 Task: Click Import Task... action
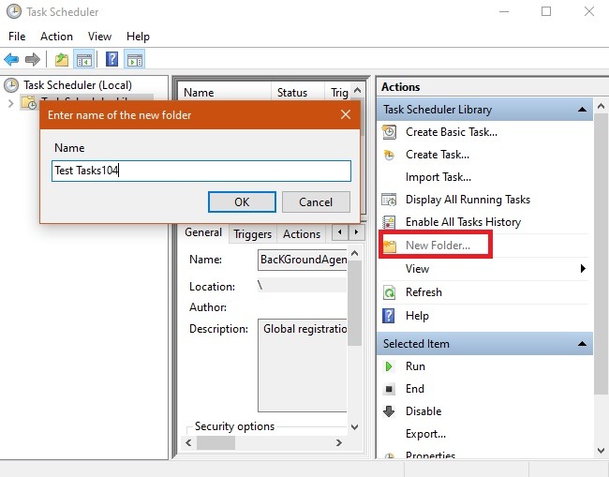tap(438, 177)
